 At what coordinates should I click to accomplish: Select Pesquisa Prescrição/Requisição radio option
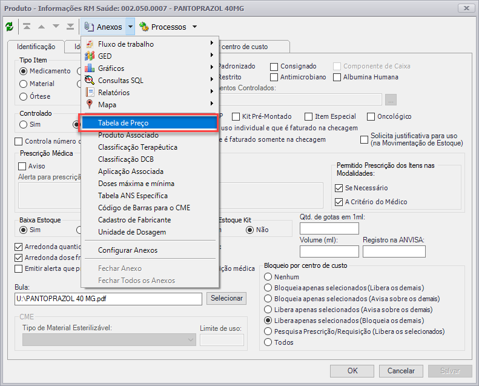point(268,331)
